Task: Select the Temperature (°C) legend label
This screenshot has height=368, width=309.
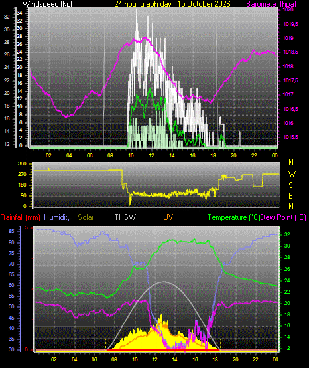Action: [x=234, y=217]
